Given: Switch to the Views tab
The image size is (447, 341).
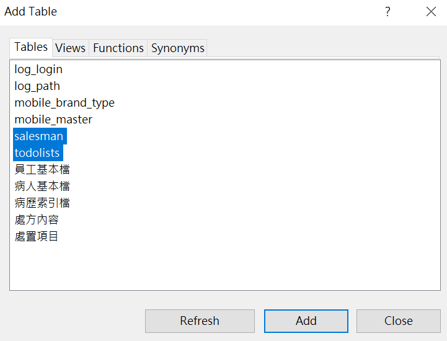Looking at the screenshot, I should (x=71, y=48).
